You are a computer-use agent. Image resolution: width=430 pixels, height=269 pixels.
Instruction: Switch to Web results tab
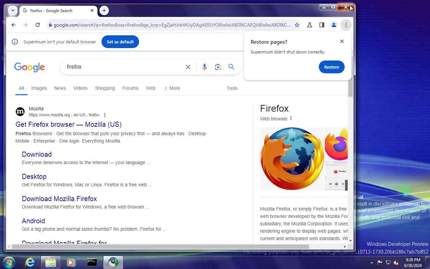150,88
